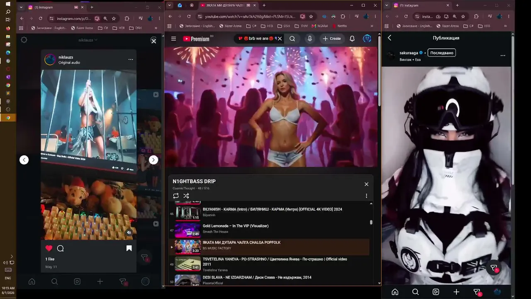Click the Последвано following button
This screenshot has width=531, height=299.
442,53
